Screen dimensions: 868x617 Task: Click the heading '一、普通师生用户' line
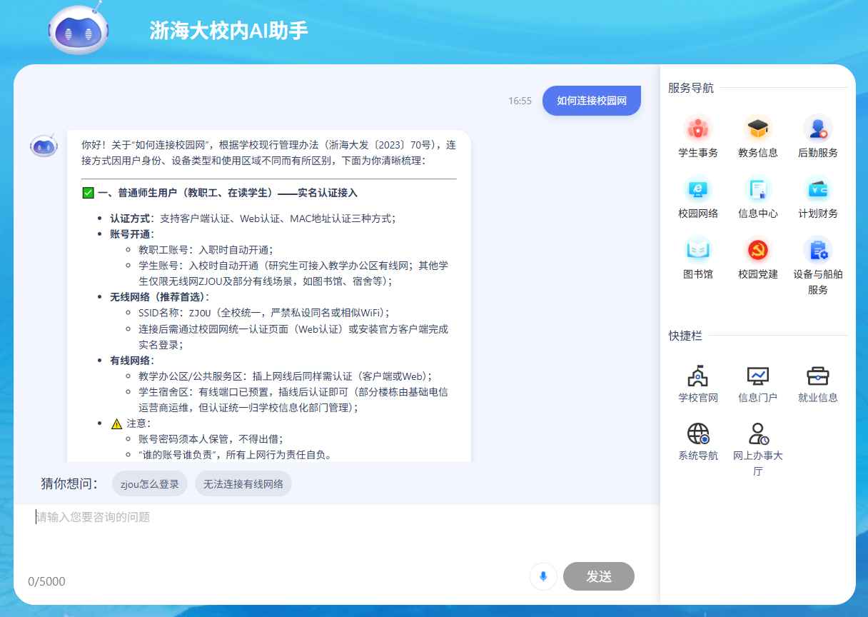click(x=227, y=193)
